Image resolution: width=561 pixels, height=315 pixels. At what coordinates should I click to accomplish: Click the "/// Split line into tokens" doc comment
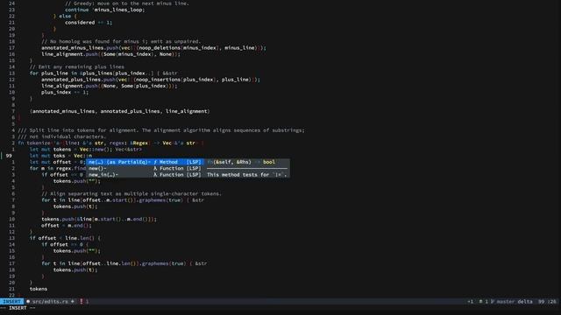(161, 130)
